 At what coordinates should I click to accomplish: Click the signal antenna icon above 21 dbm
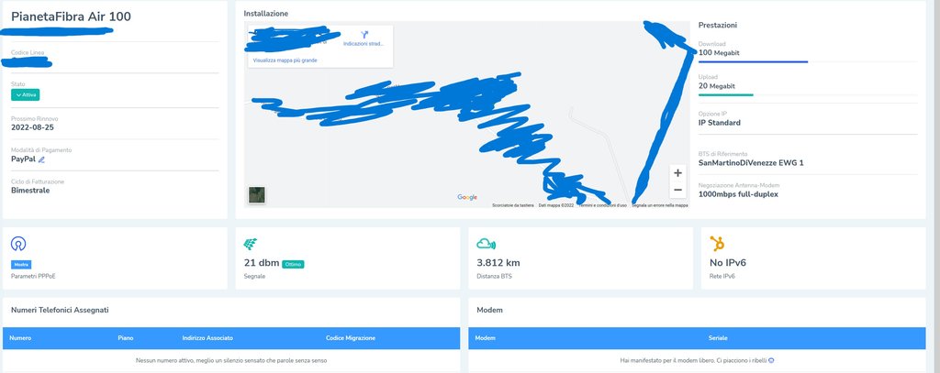pyautogui.click(x=250, y=244)
